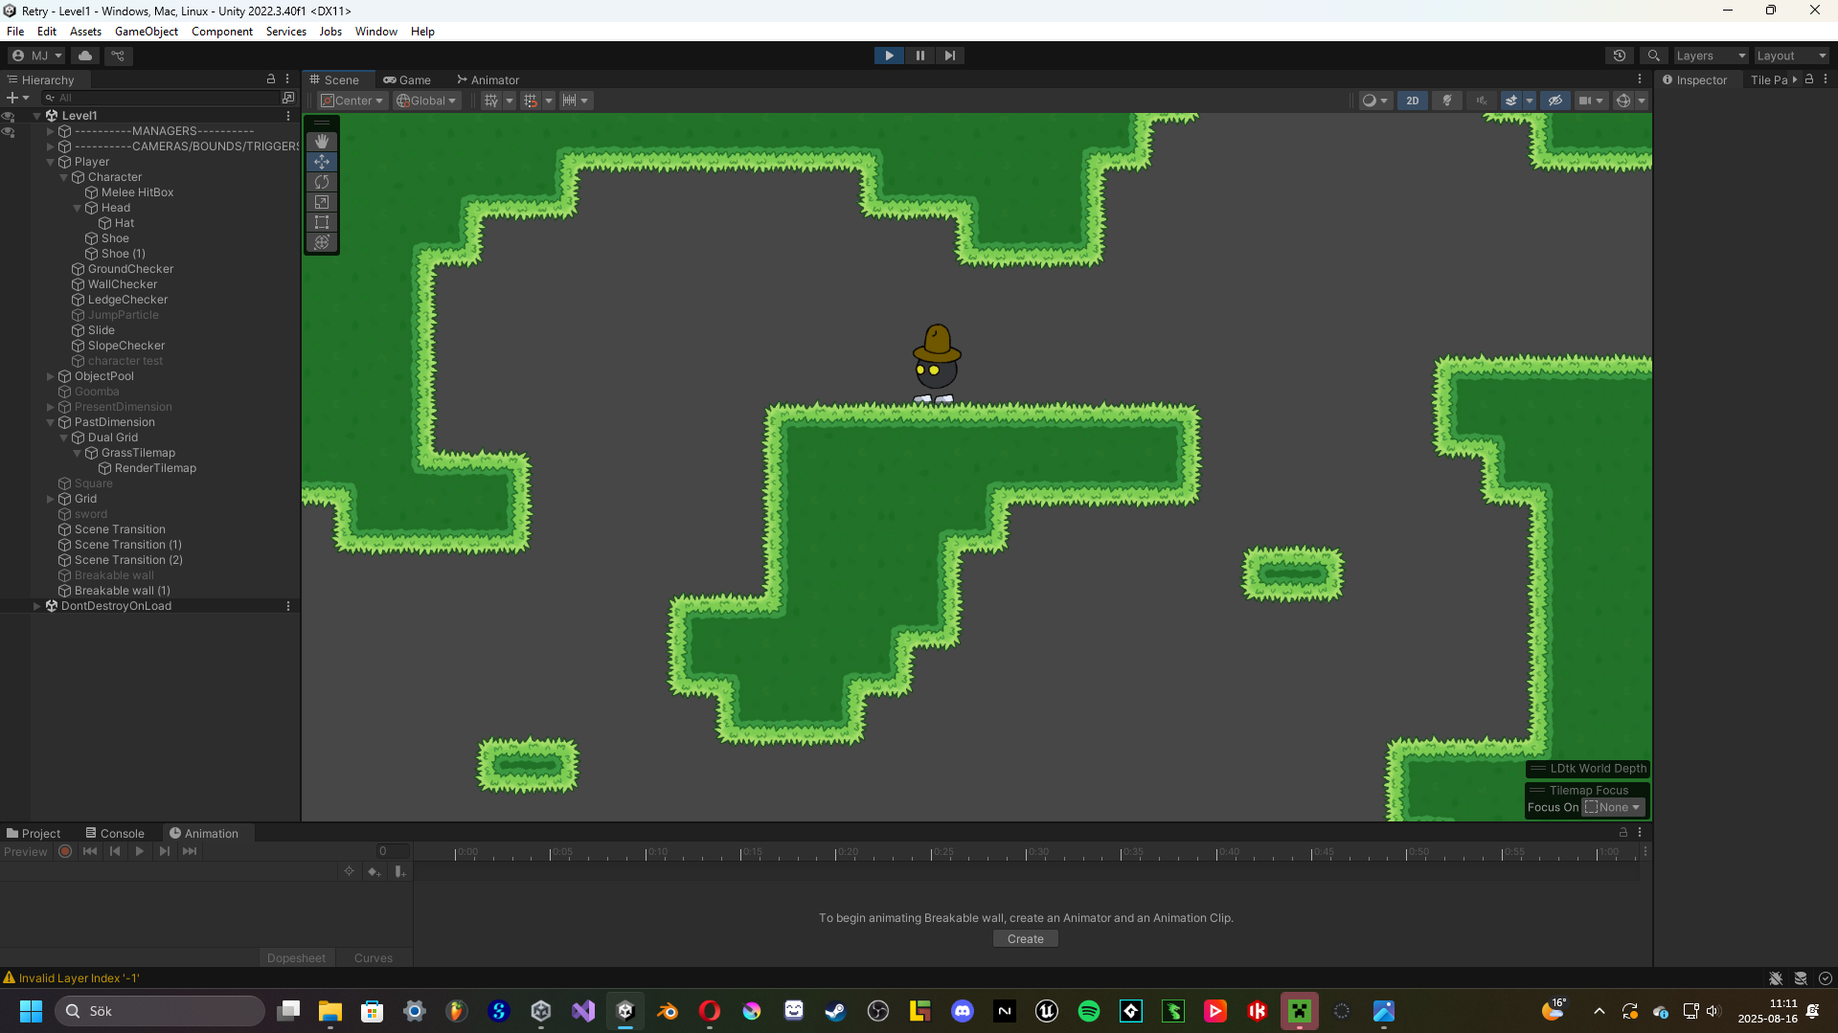Open the version control icon
Screen dimensions: 1838x1033
pos(118,56)
